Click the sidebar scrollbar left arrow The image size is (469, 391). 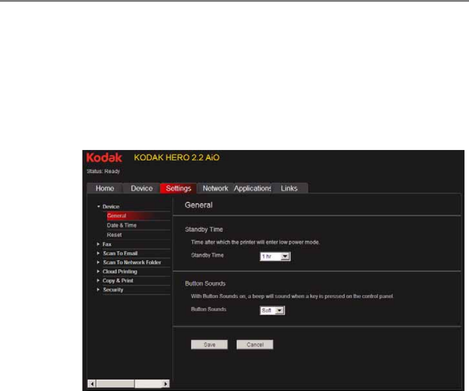coord(92,383)
